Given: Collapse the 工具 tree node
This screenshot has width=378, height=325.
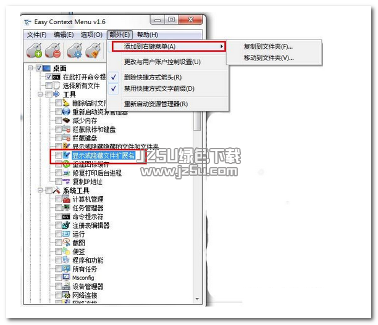Looking at the screenshot, I should [x=40, y=94].
